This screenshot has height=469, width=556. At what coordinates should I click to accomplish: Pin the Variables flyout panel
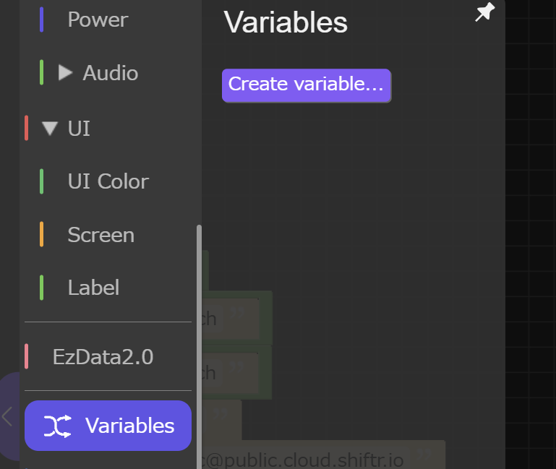[484, 12]
